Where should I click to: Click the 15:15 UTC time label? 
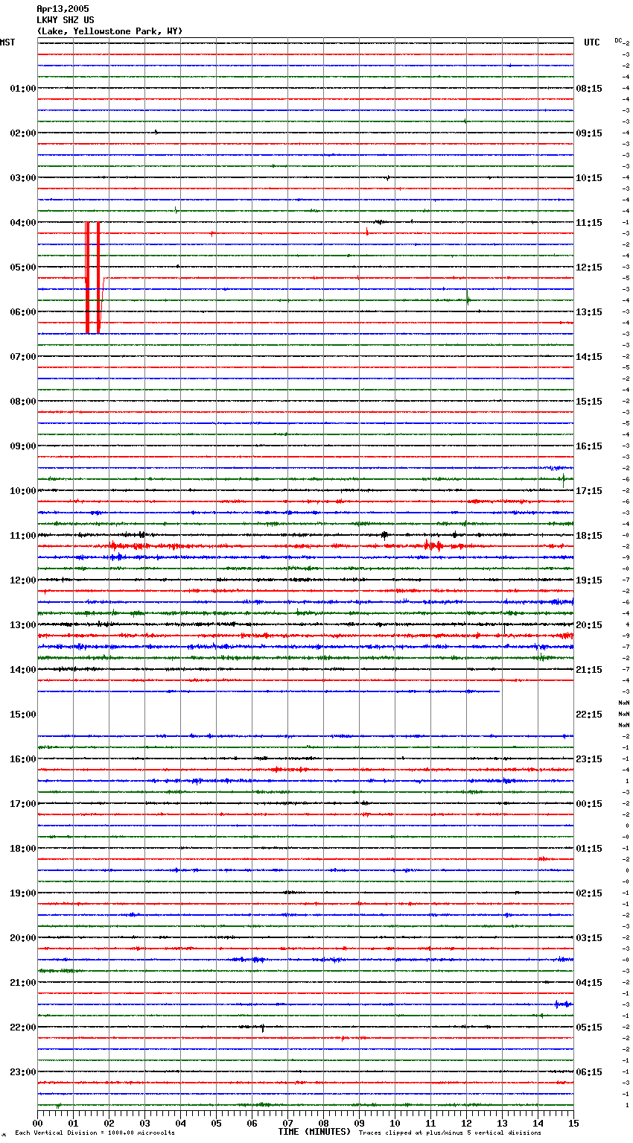[589, 402]
